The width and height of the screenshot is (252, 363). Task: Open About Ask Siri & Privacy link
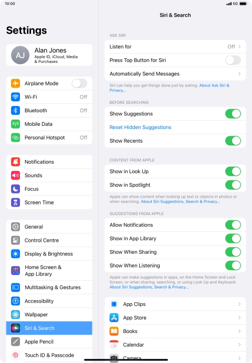[169, 88]
